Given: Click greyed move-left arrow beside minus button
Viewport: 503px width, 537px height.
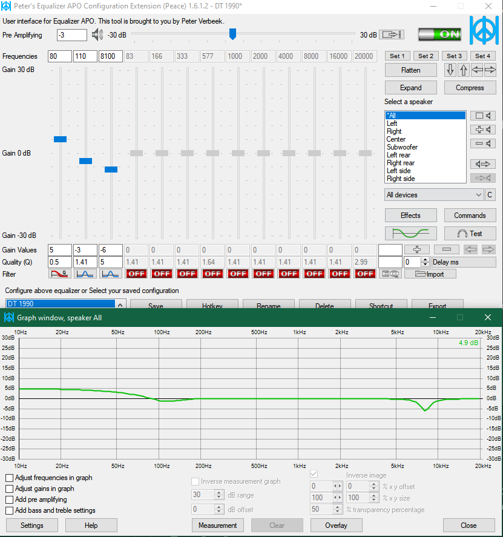Looking at the screenshot, I should (x=471, y=249).
